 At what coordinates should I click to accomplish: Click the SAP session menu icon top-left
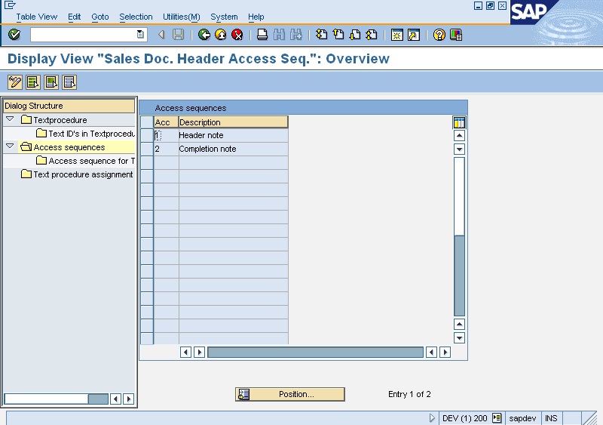point(10,5)
